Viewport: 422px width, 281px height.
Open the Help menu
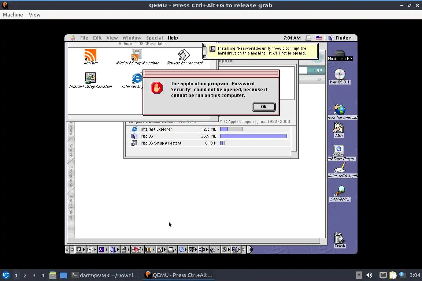pos(173,38)
